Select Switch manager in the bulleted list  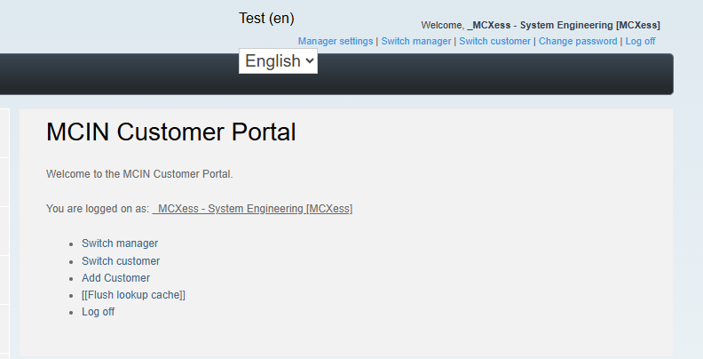[120, 243]
